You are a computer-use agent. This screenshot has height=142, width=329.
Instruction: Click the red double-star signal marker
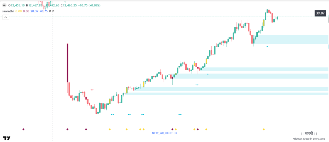point(92,90)
